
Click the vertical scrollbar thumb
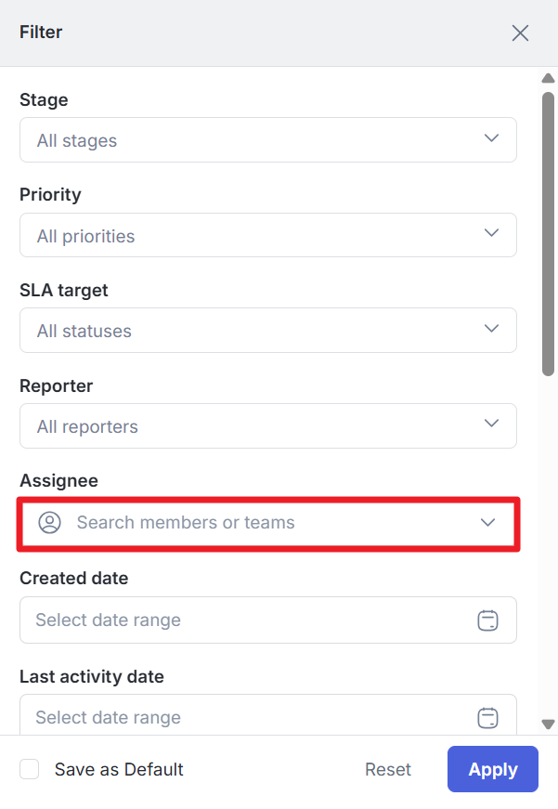click(548, 232)
